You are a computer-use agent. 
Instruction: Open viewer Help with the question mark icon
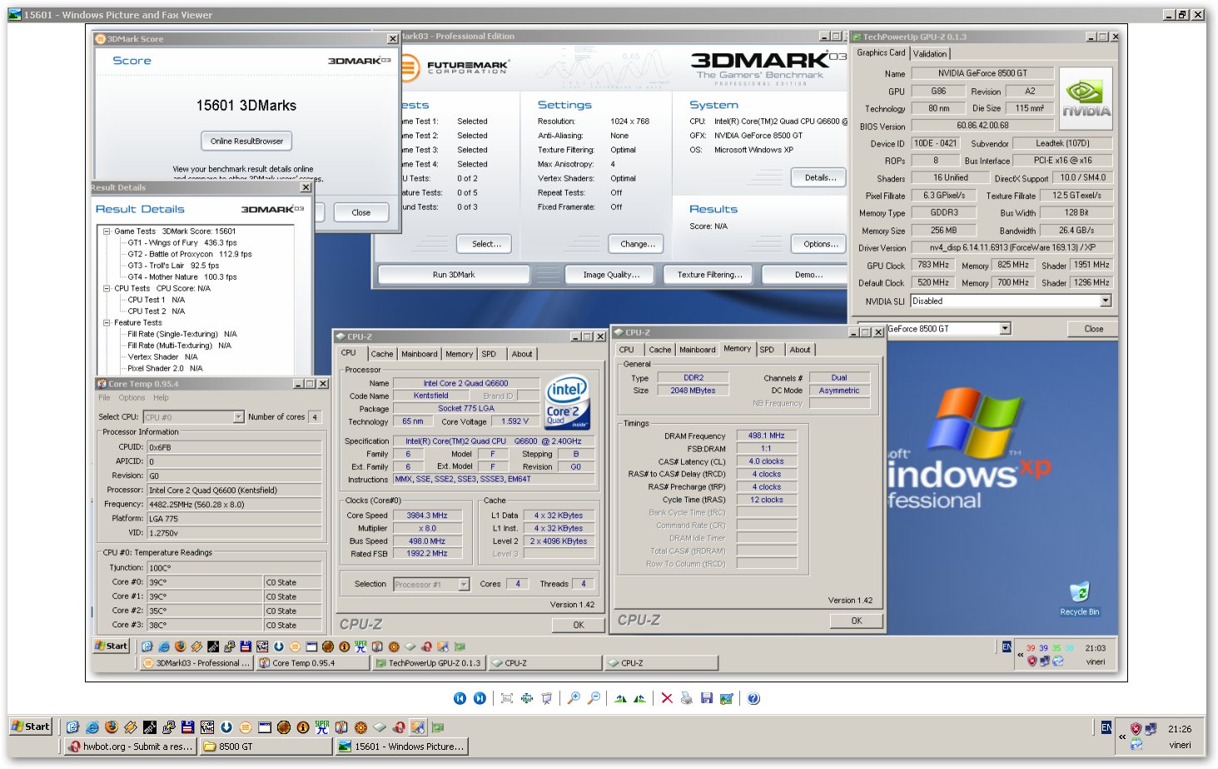753,698
